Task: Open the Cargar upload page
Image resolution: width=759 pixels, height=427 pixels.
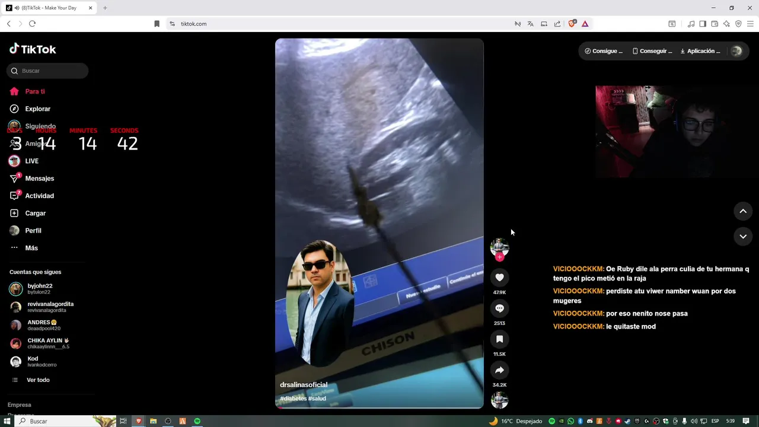Action: click(28, 213)
